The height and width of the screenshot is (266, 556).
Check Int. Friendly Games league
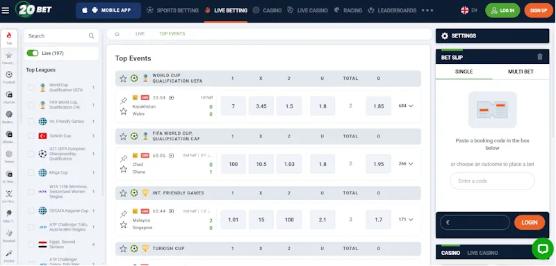pos(31,122)
